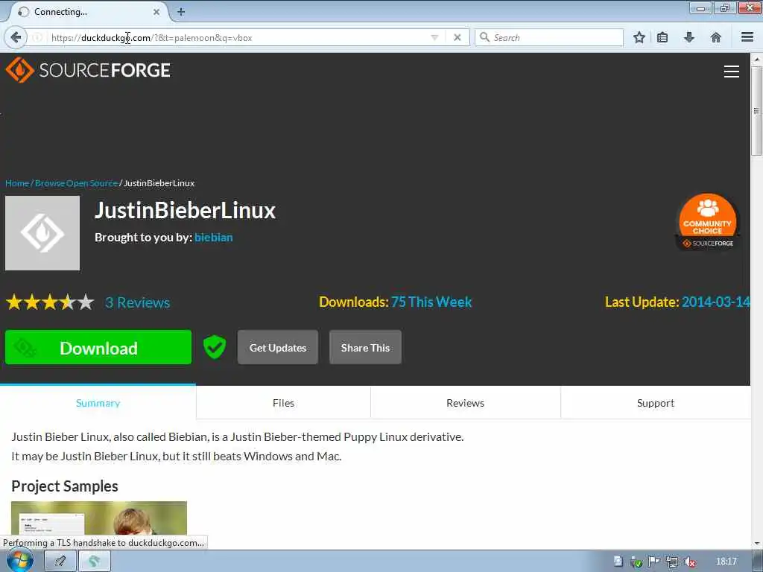This screenshot has width=763, height=572.
Task: Click the page scrollbar up arrow
Action: [x=757, y=60]
